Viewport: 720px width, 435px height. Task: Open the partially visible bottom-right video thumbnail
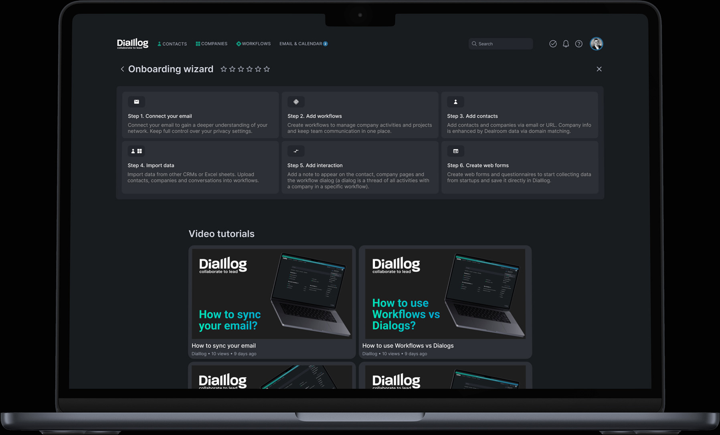[445, 377]
